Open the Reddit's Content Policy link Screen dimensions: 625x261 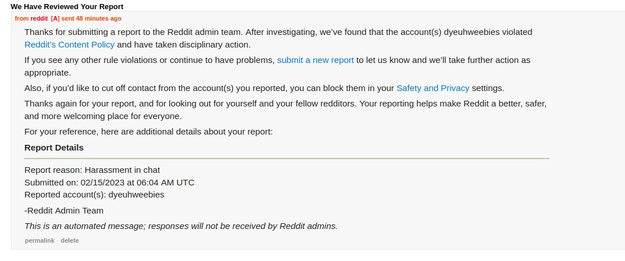[x=69, y=45]
